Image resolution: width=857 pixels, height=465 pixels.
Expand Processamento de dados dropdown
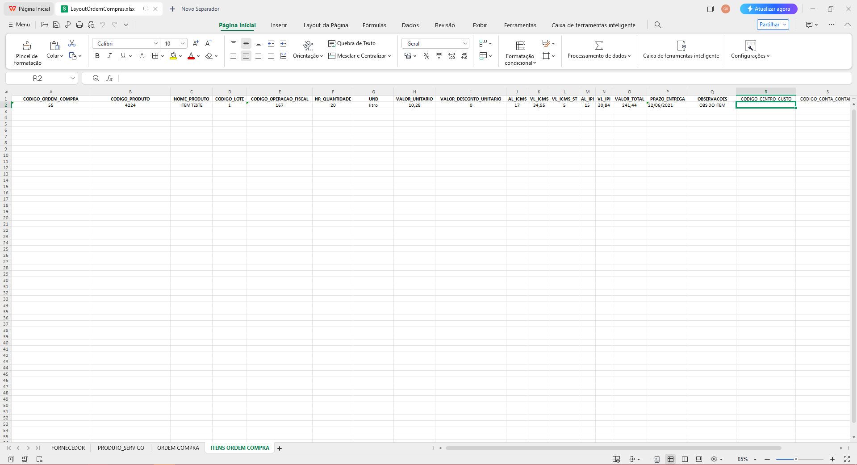click(629, 56)
